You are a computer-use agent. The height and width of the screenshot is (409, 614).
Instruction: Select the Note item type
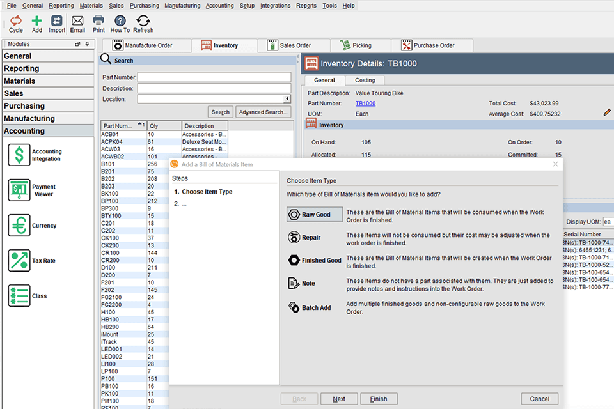point(301,283)
